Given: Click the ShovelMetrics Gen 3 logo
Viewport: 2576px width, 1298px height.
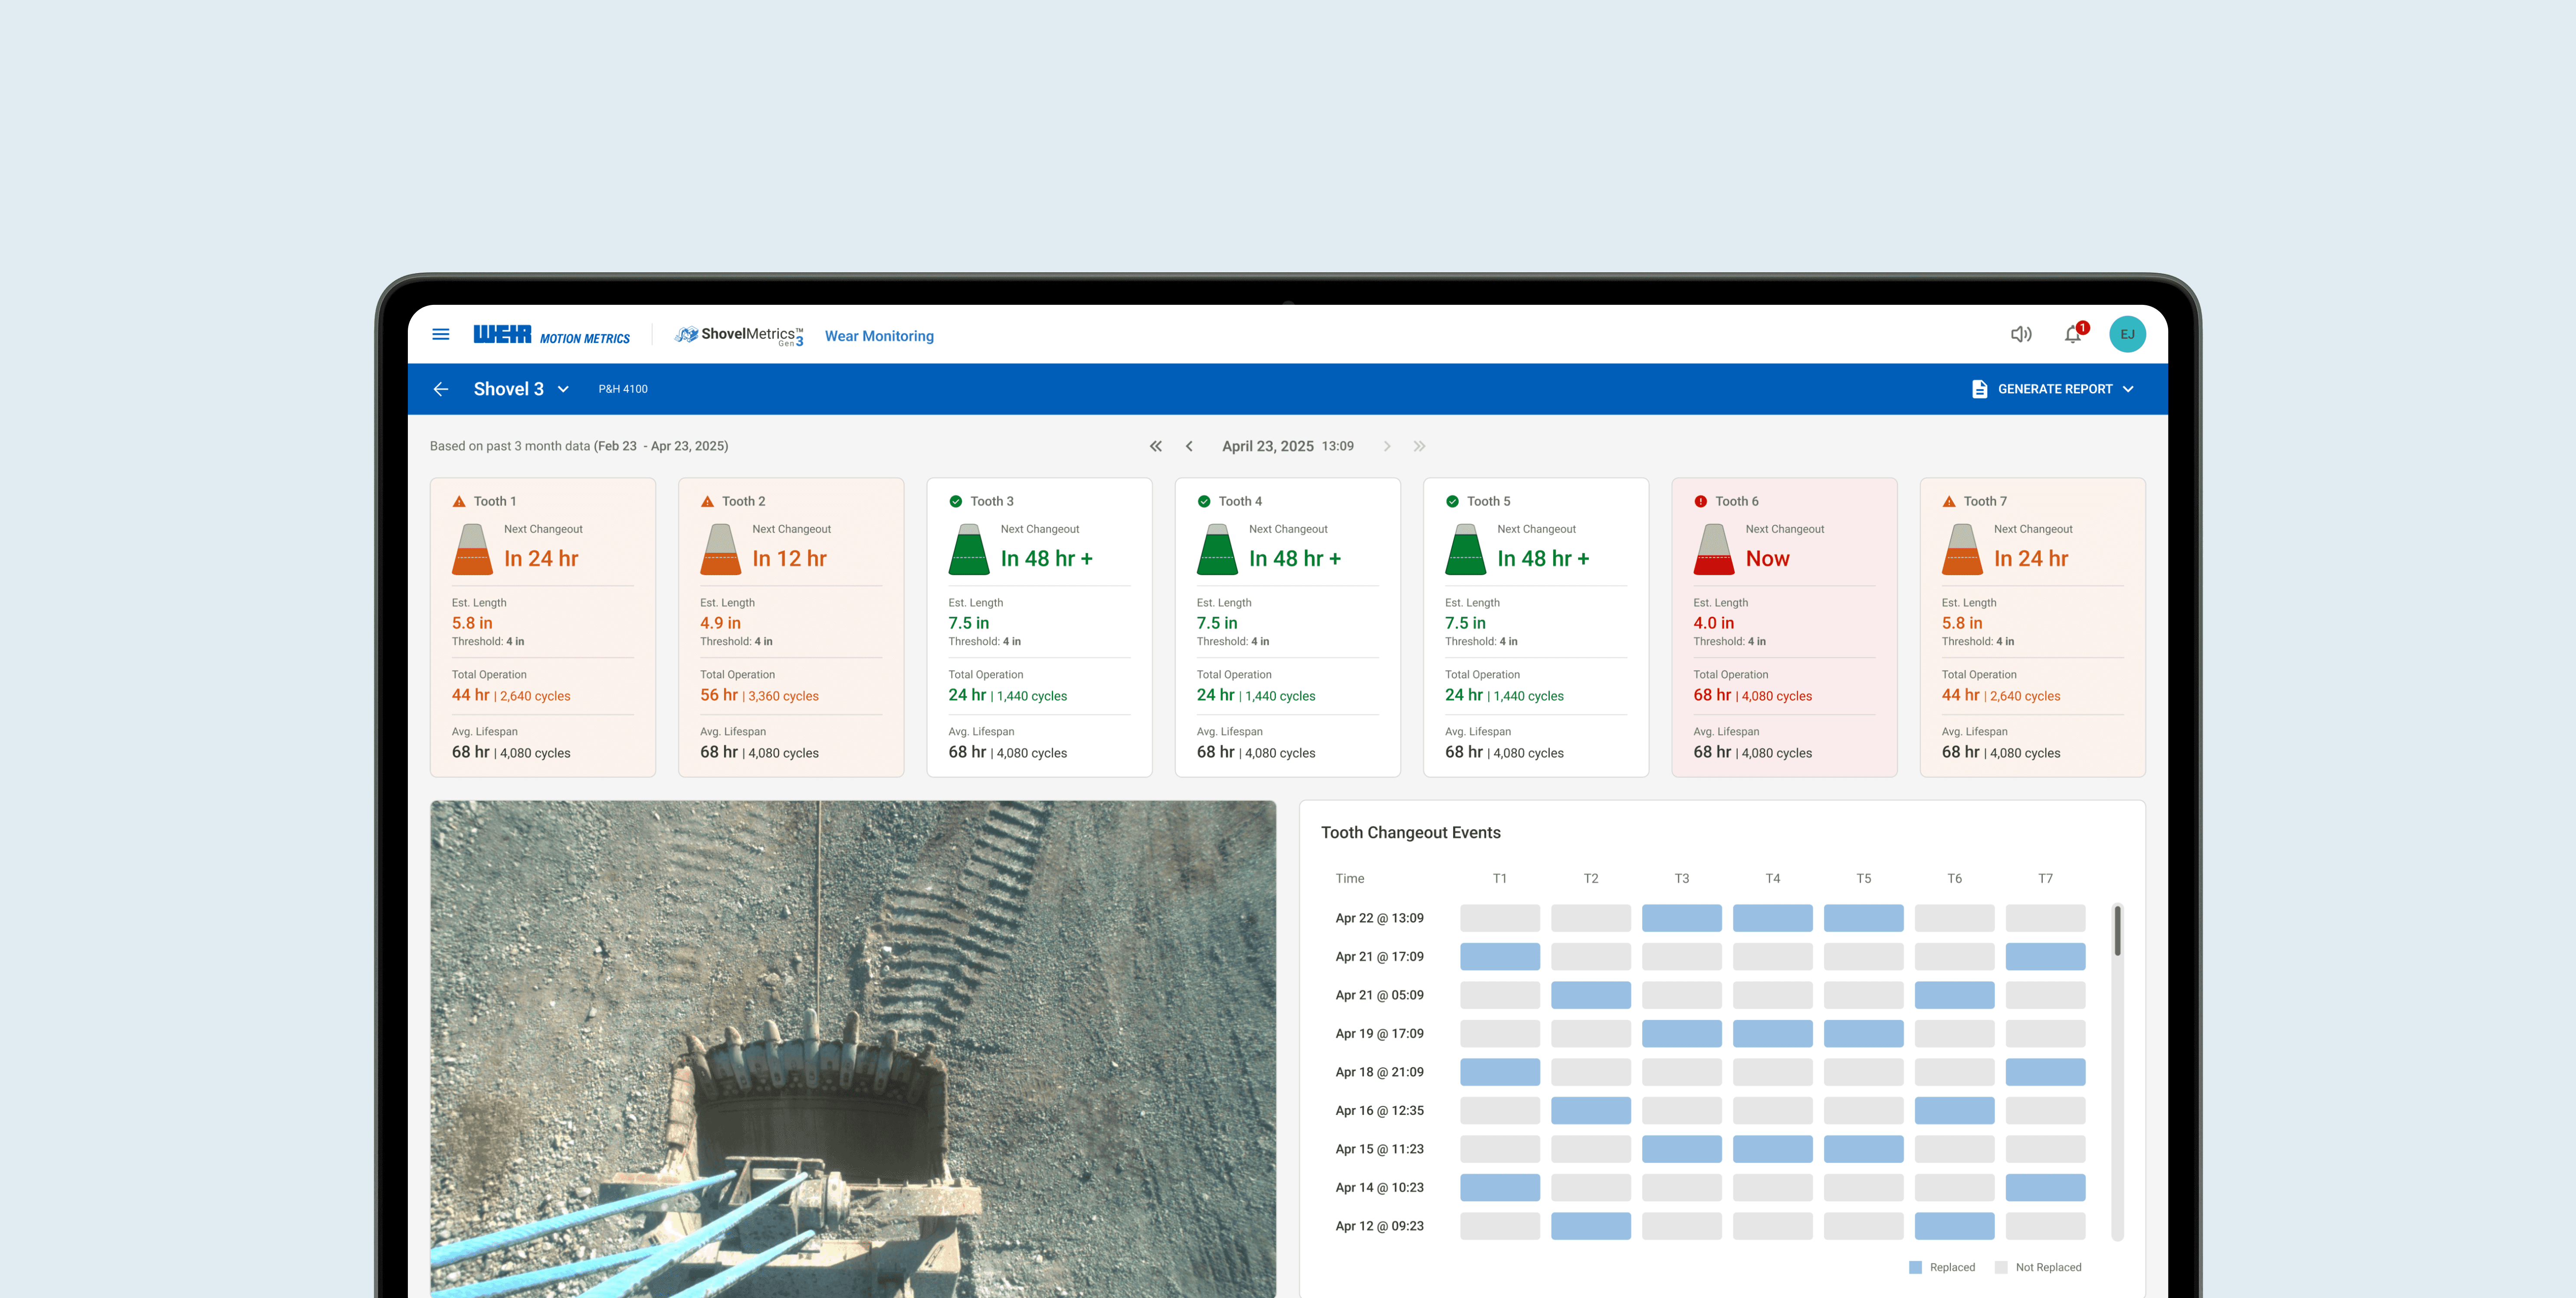Looking at the screenshot, I should (x=739, y=335).
